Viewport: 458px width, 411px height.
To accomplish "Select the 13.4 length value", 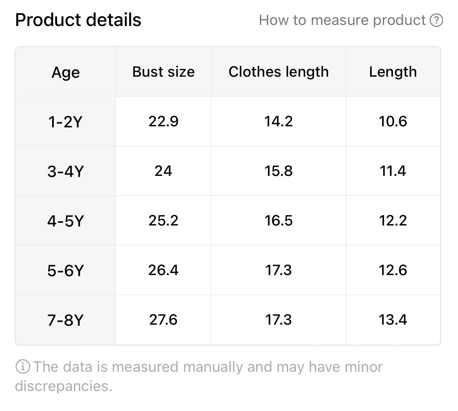I will (x=393, y=320).
